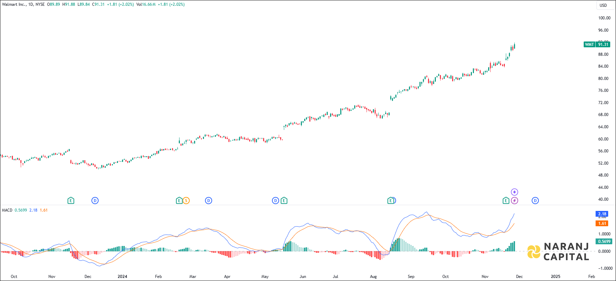Screen dimensions: 616x281
Task: Click the earnings marker beside the split marker
Action: (179, 201)
